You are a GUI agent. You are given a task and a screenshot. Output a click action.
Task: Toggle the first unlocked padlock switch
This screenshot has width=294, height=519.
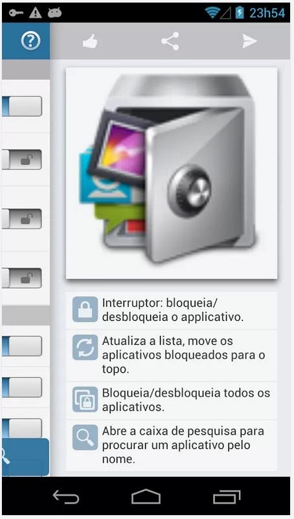click(x=22, y=160)
